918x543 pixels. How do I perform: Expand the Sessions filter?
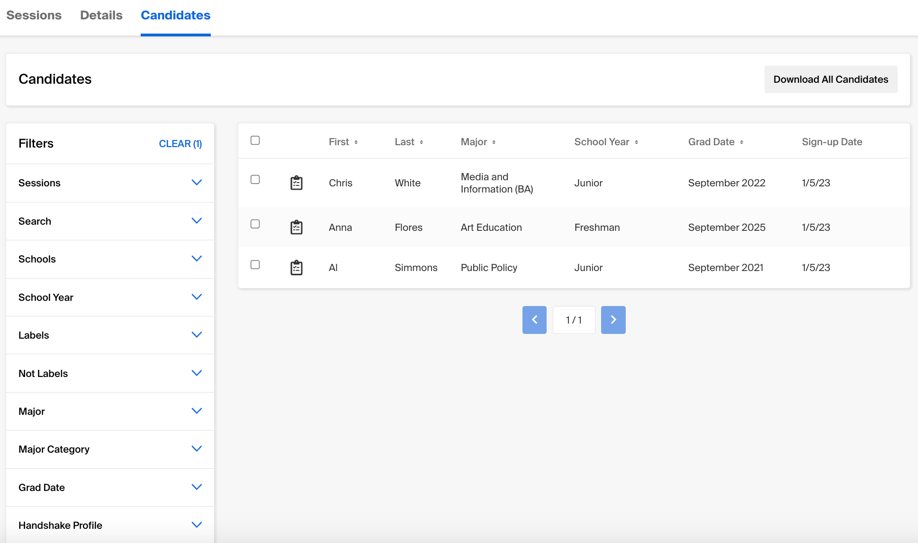pos(110,183)
